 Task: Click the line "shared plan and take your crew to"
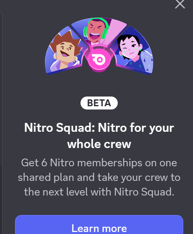(x=99, y=177)
